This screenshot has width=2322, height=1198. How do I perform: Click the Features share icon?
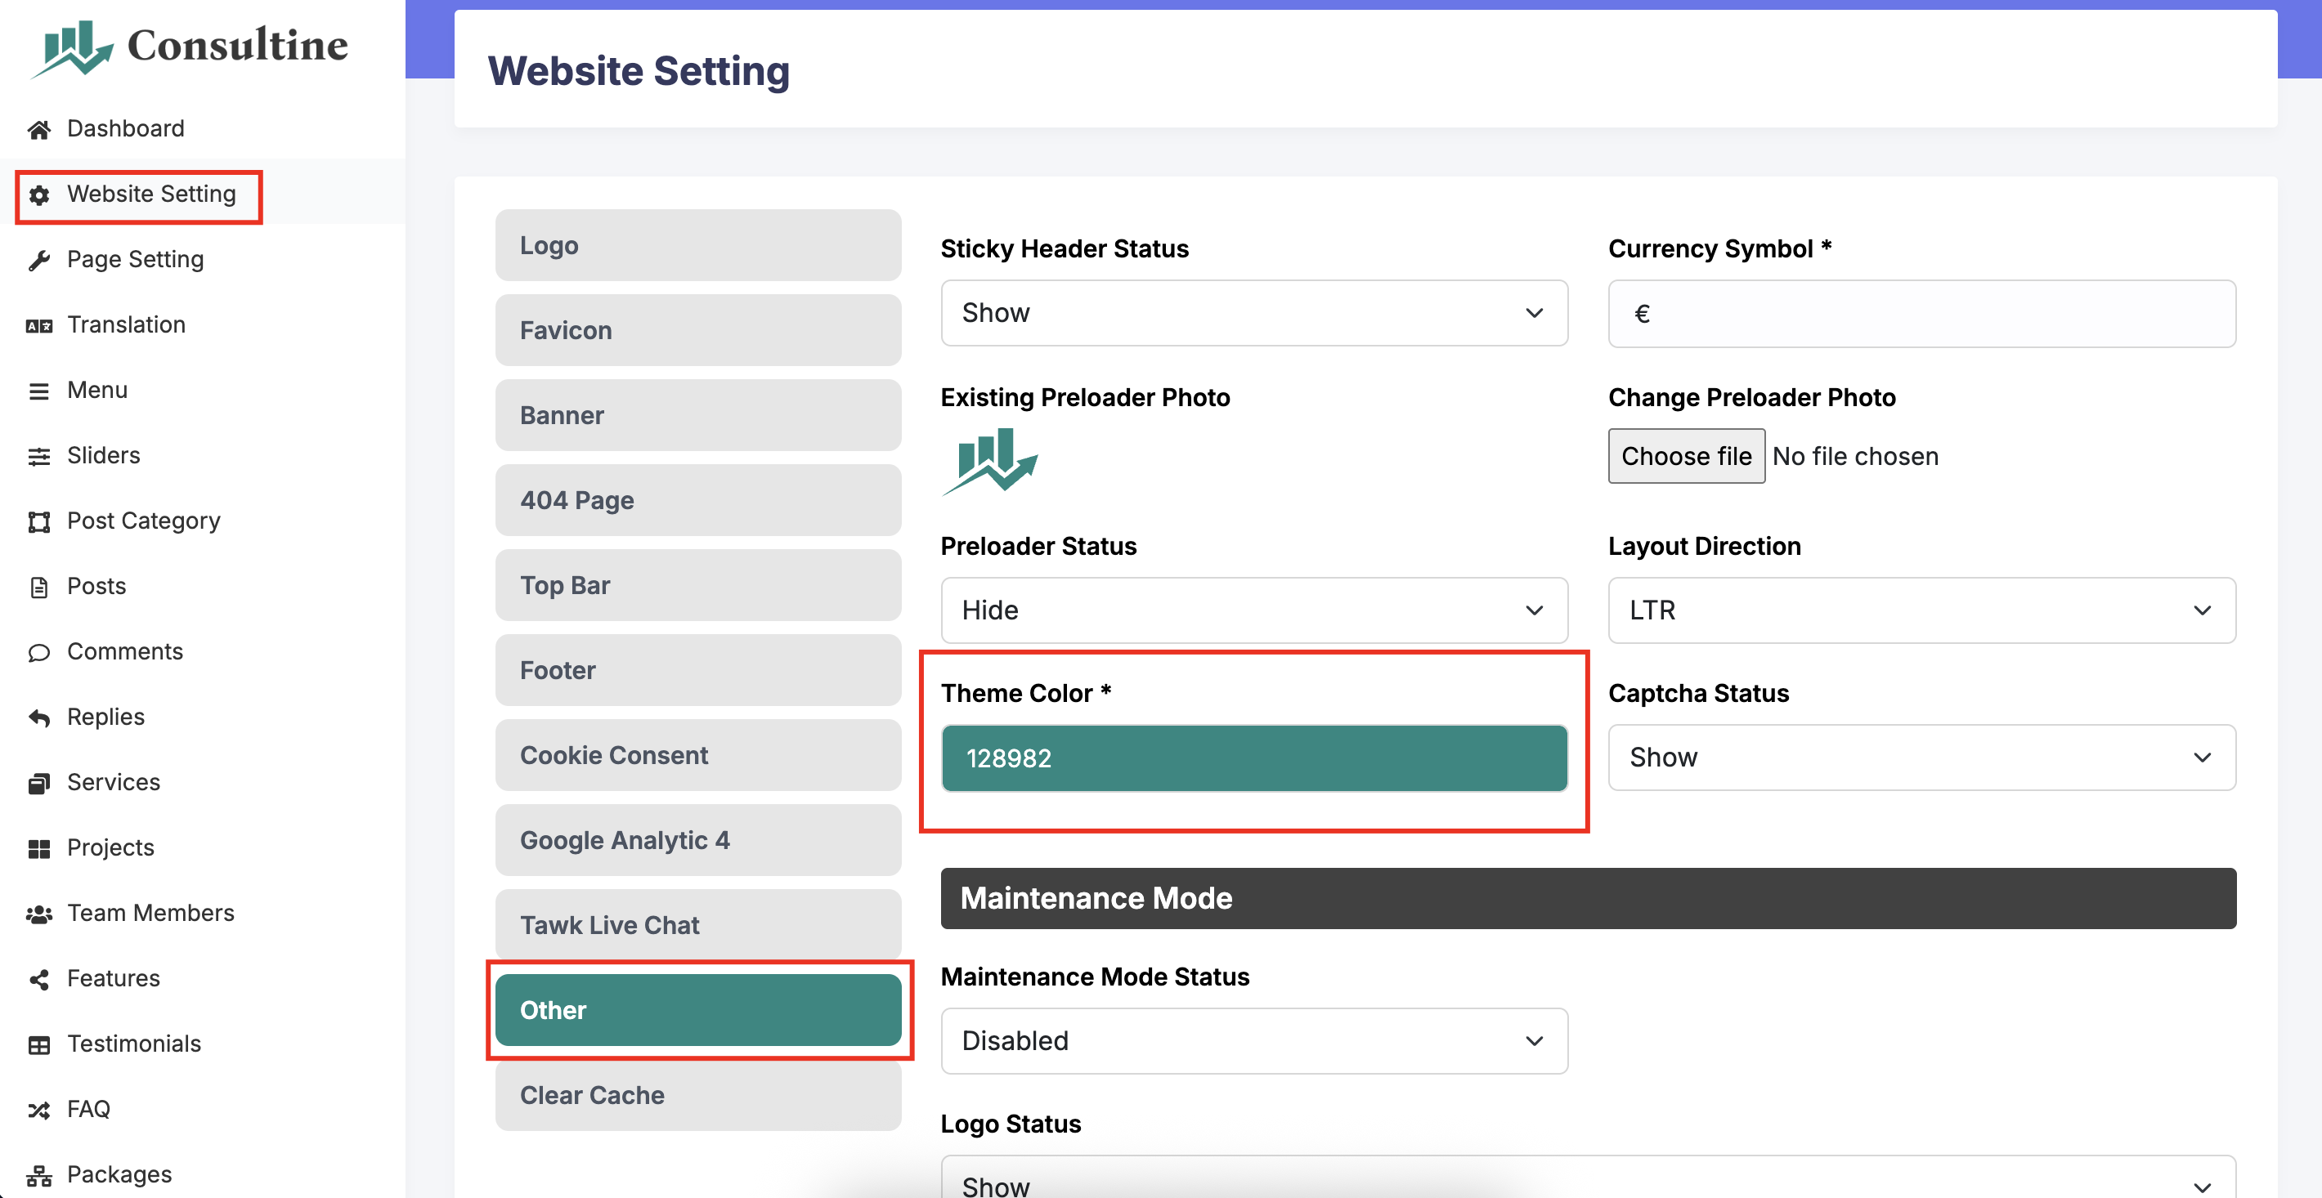(x=38, y=979)
